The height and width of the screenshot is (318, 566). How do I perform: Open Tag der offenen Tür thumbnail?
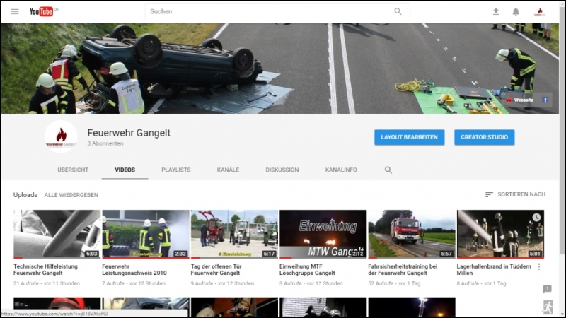(234, 234)
